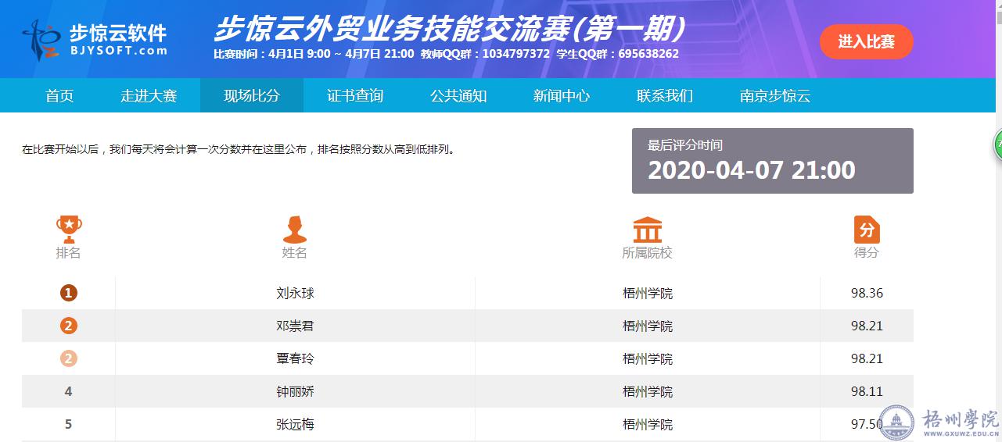
Task: Click the trophy ranking icon
Action: pos(69,228)
